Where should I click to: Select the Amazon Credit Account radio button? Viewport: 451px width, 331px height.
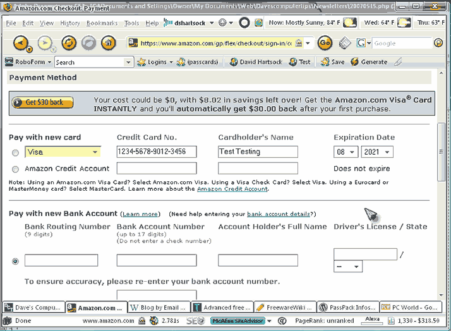pyautogui.click(x=15, y=169)
